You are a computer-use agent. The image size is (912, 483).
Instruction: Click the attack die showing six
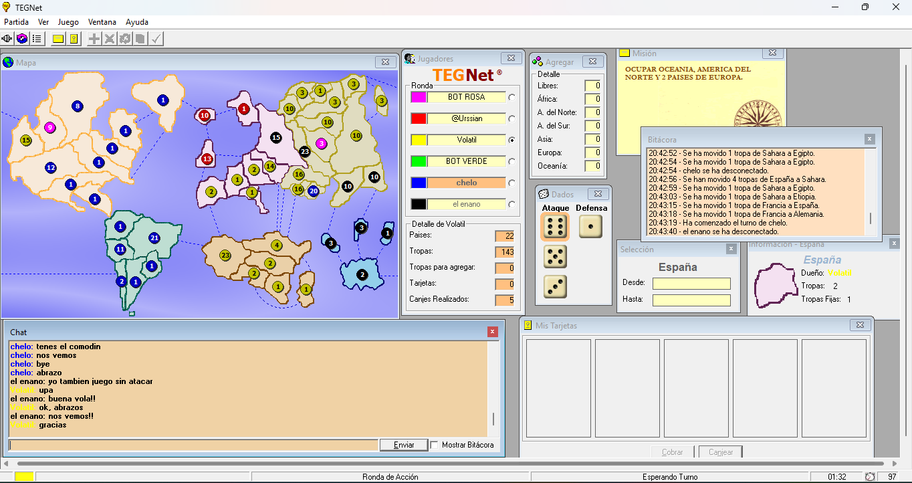[554, 227]
